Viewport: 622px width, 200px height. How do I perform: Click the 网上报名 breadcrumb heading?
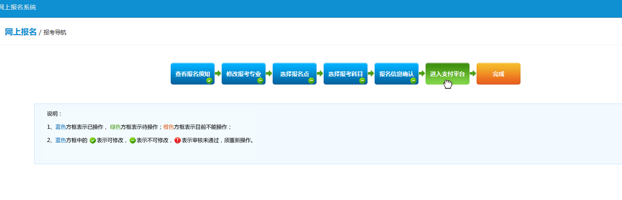[20, 32]
